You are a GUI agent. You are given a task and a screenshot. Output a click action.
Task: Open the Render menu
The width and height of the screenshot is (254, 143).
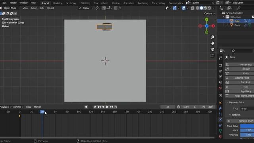point(13,3)
